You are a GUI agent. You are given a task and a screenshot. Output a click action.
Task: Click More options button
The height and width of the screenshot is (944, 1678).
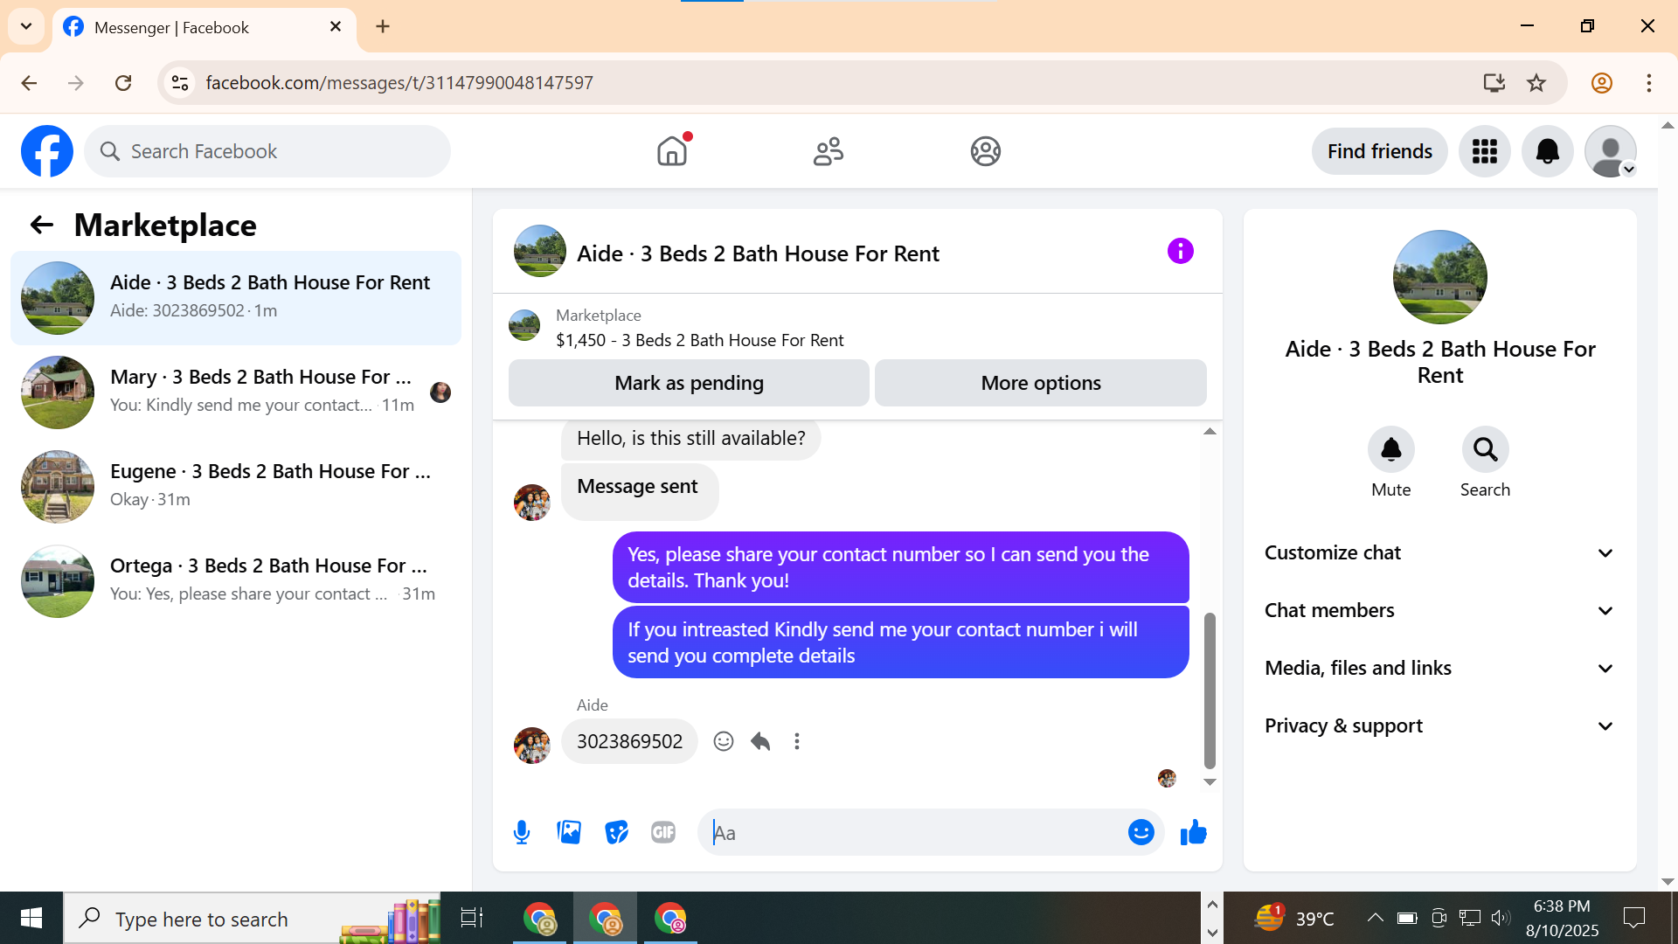[1040, 383]
